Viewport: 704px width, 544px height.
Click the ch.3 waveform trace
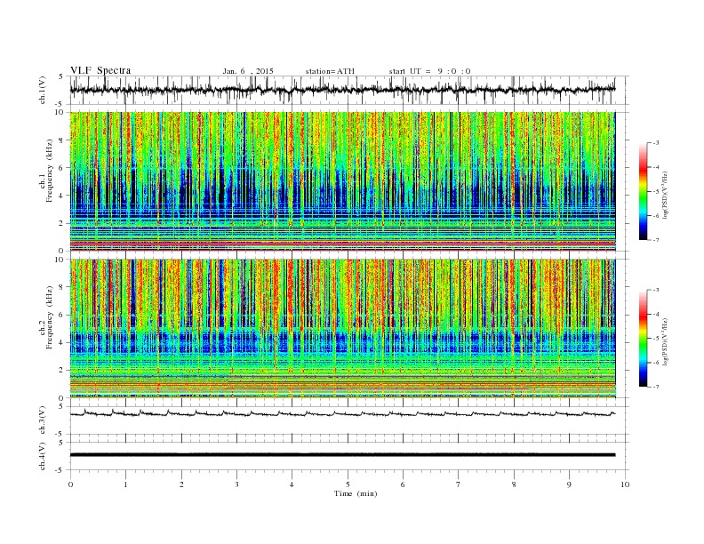(x=342, y=413)
